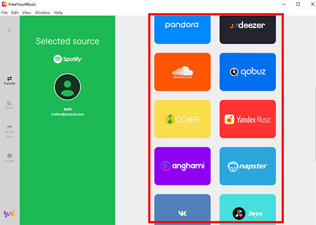
Task: Choose the Zvuk service tile
Action: (x=248, y=210)
